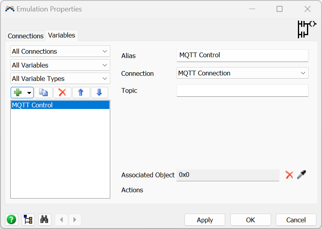Expand the All Connections filter dropdown
Viewport: 322px width, 229px height.
click(60, 51)
